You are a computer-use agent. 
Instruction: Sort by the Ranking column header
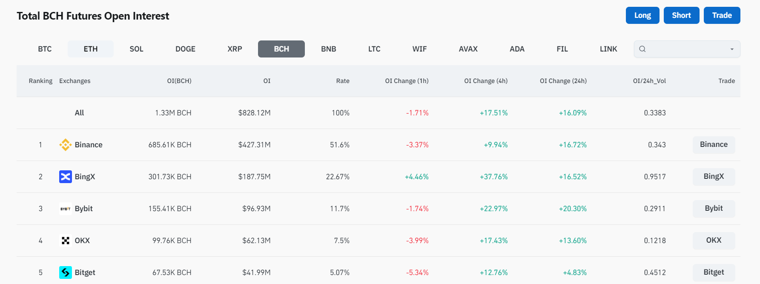[40, 81]
